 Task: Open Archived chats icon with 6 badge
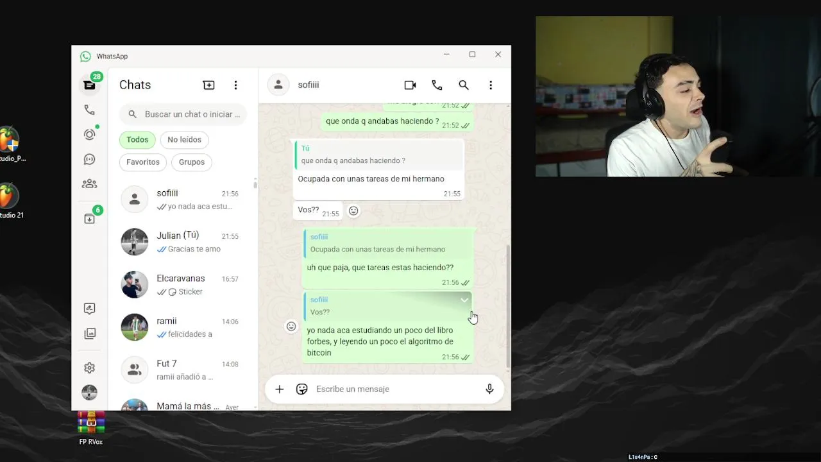tap(90, 218)
